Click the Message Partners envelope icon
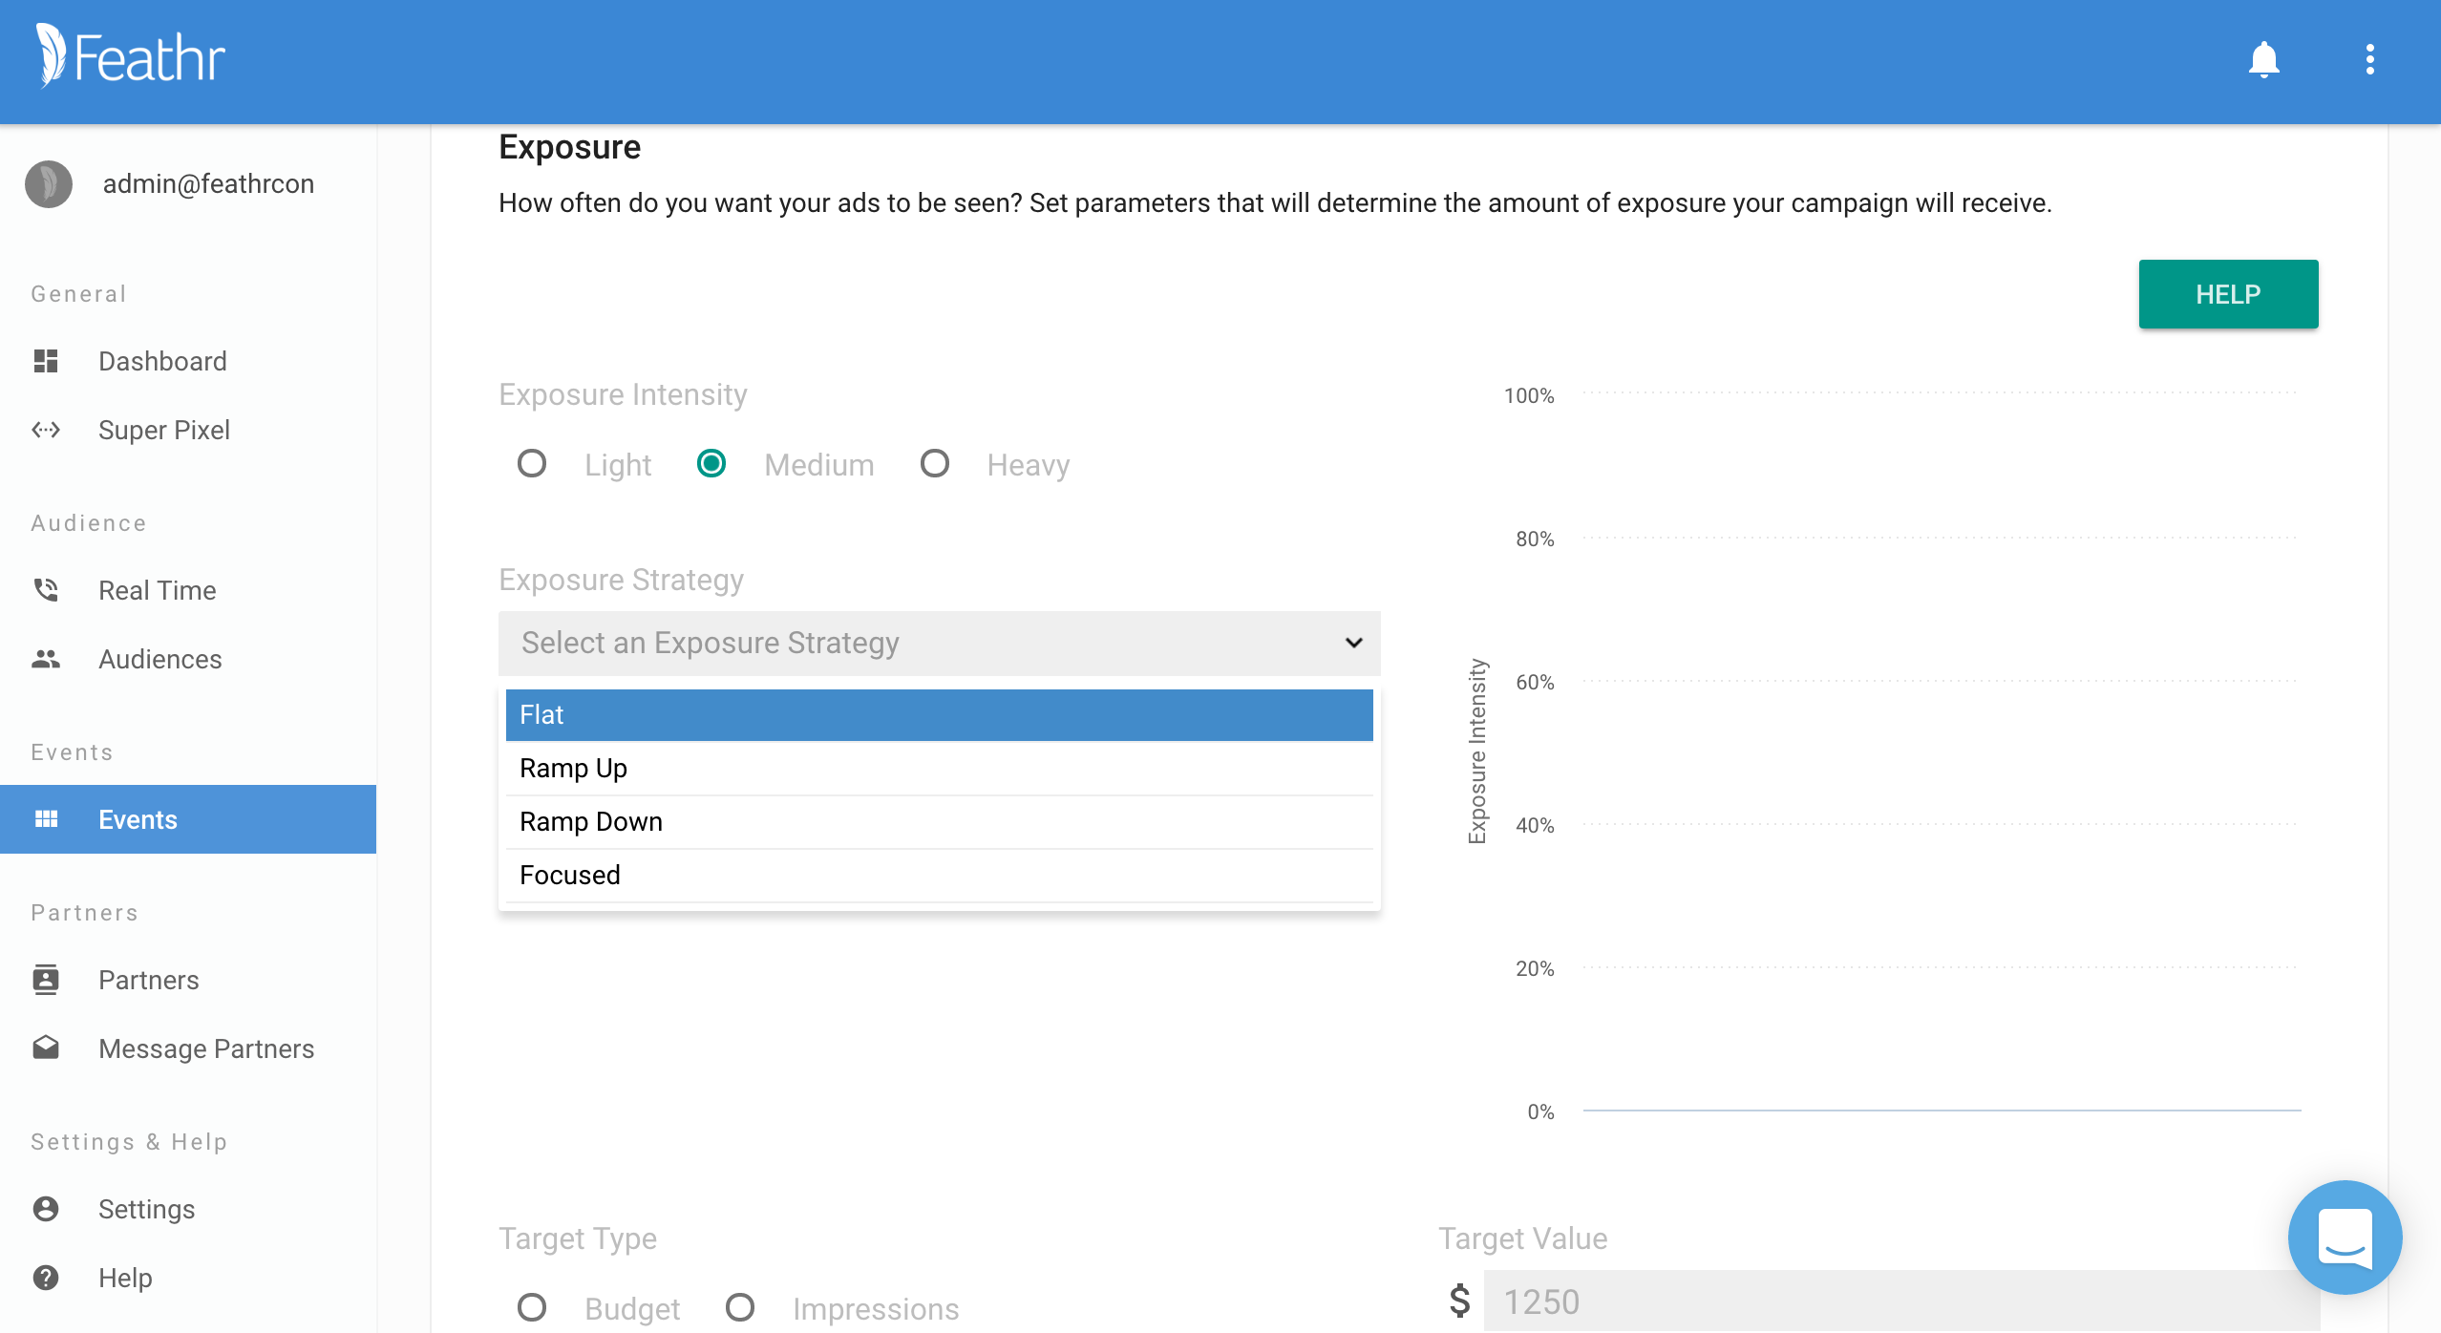This screenshot has width=2441, height=1333. click(46, 1048)
